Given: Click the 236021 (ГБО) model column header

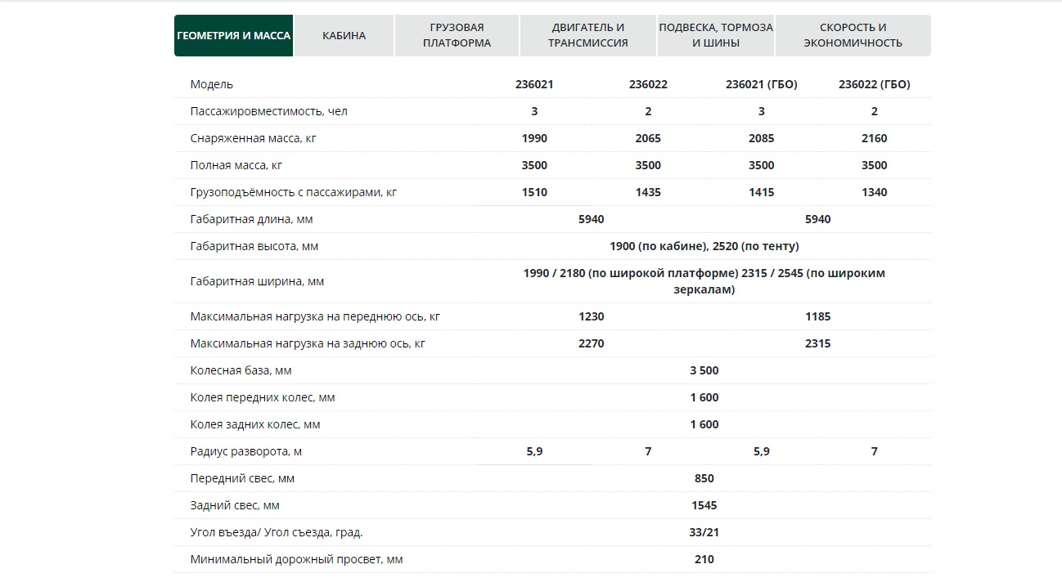Looking at the screenshot, I should point(761,84).
